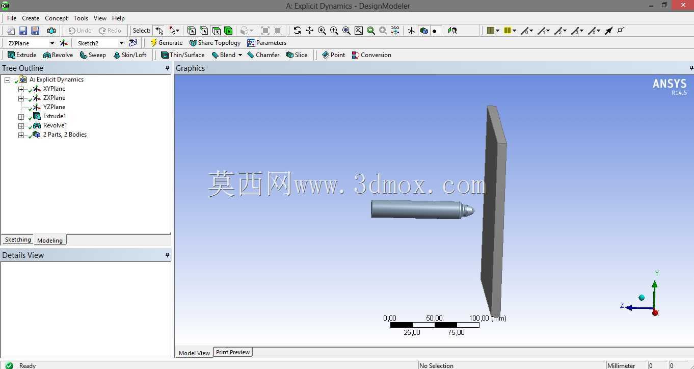This screenshot has height=369, width=694.
Task: Click the Look At face icon
Action: coord(452,31)
